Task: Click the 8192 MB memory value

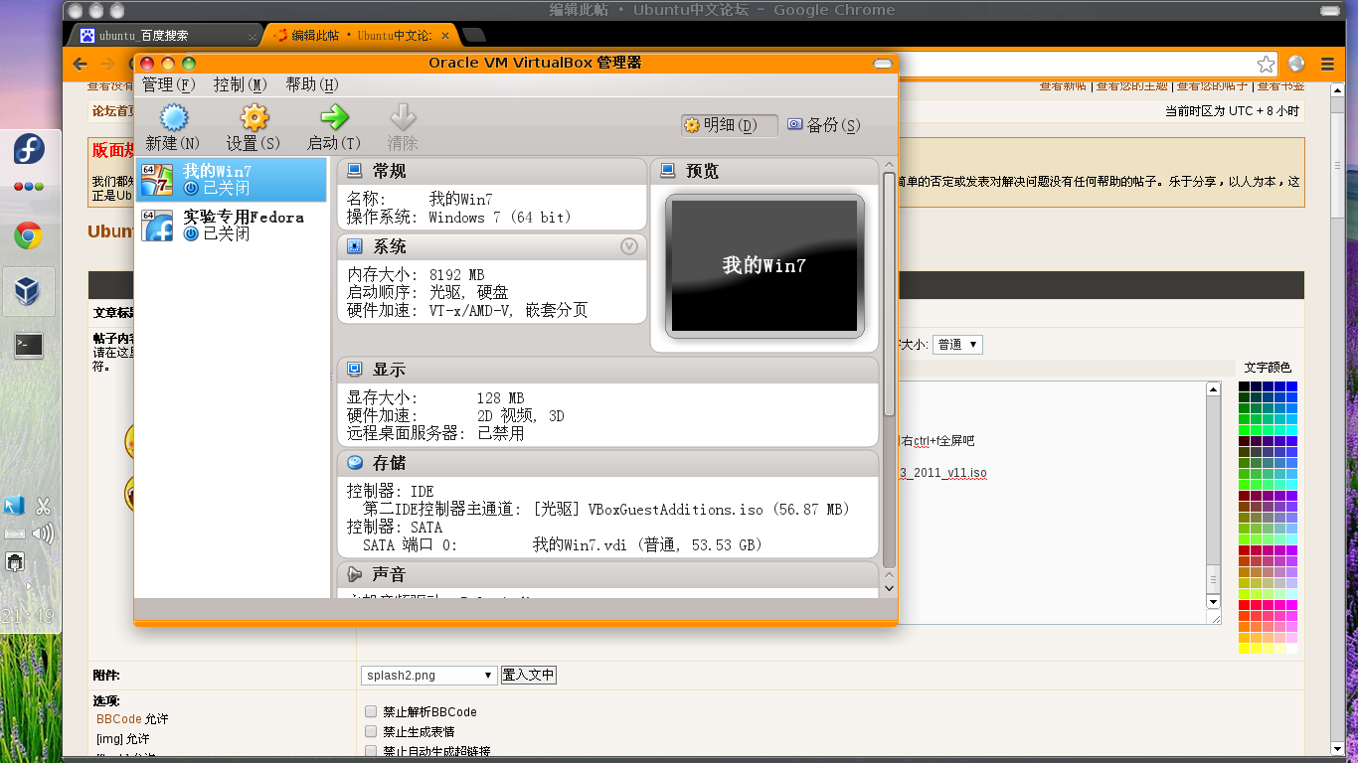Action: [x=456, y=274]
